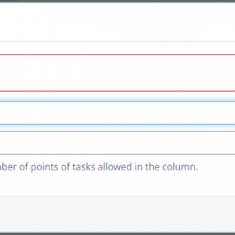
Task: Click blank space between separator and red field
Action: 117,48
